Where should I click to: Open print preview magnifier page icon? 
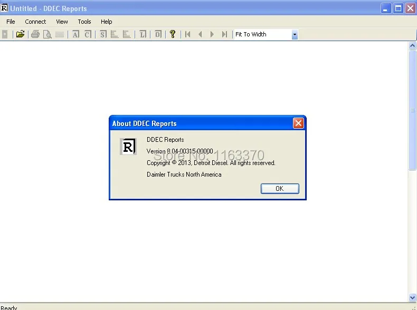[x=48, y=34]
